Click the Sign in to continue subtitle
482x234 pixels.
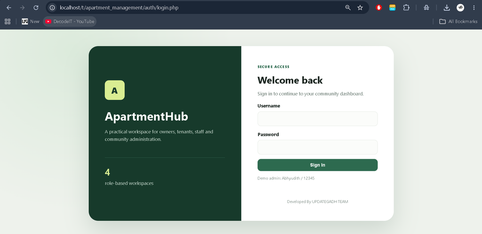(x=311, y=94)
